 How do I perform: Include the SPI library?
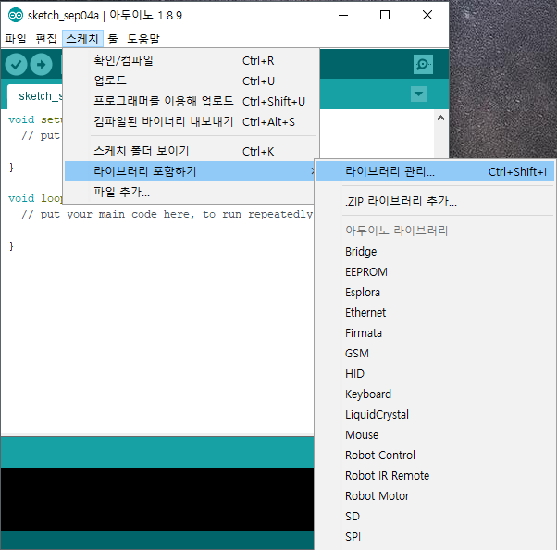435,536
